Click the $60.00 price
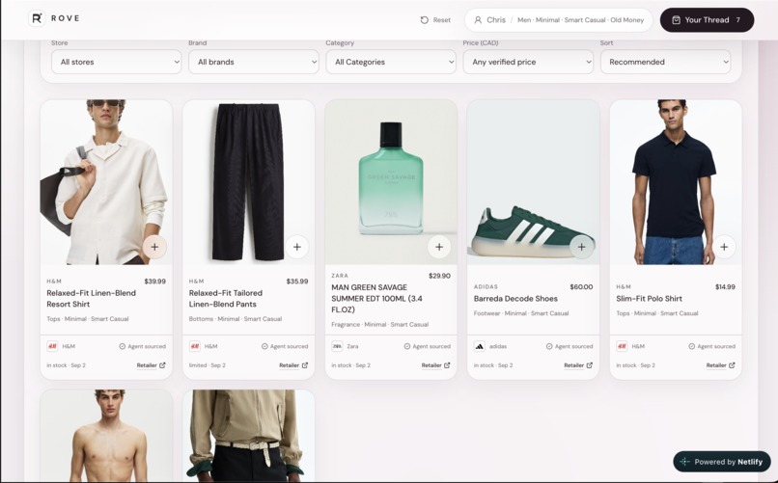 pyautogui.click(x=581, y=287)
